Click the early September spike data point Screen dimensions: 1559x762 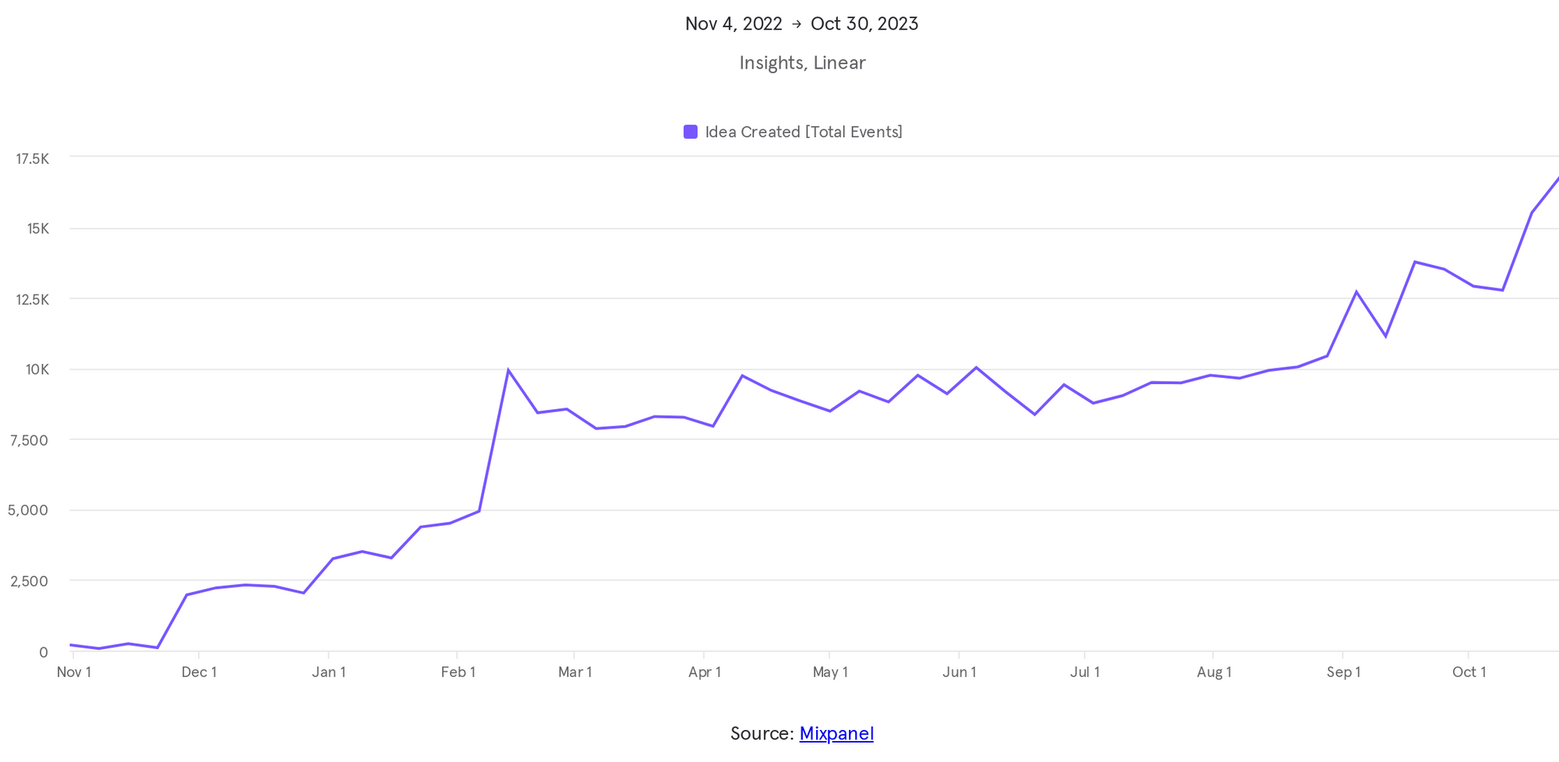pos(1356,292)
